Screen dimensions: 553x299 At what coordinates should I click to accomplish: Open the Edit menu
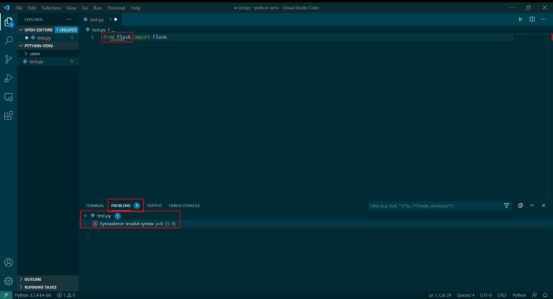pos(32,8)
